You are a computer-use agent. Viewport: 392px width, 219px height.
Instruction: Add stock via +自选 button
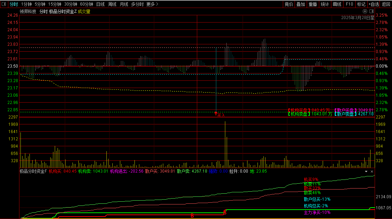[374, 4]
